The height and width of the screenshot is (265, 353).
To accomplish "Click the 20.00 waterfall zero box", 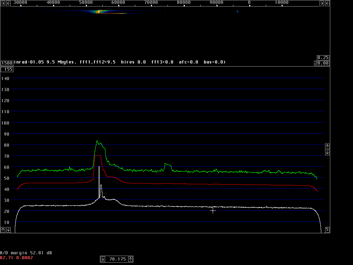I will point(322,63).
